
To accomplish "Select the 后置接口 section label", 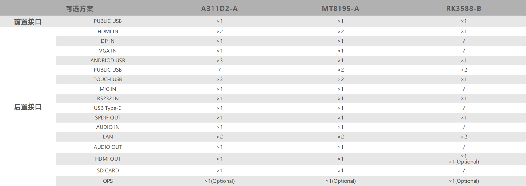I will [28, 107].
